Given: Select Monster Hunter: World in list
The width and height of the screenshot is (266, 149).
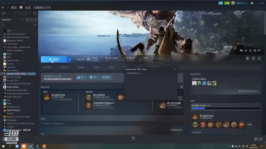Looking at the screenshot, I should (19, 74).
